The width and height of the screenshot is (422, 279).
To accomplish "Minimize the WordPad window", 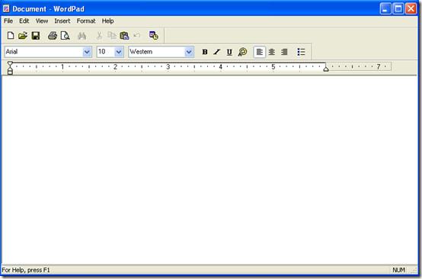I will [x=385, y=9].
